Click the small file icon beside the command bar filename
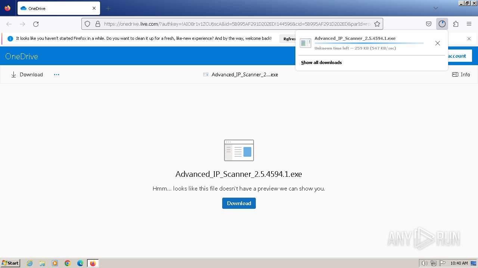Screen dimensions: 478x268 [206, 74]
